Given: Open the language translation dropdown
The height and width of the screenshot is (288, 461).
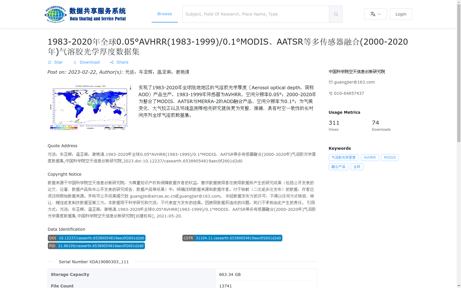Looking at the screenshot, I should (375, 14).
